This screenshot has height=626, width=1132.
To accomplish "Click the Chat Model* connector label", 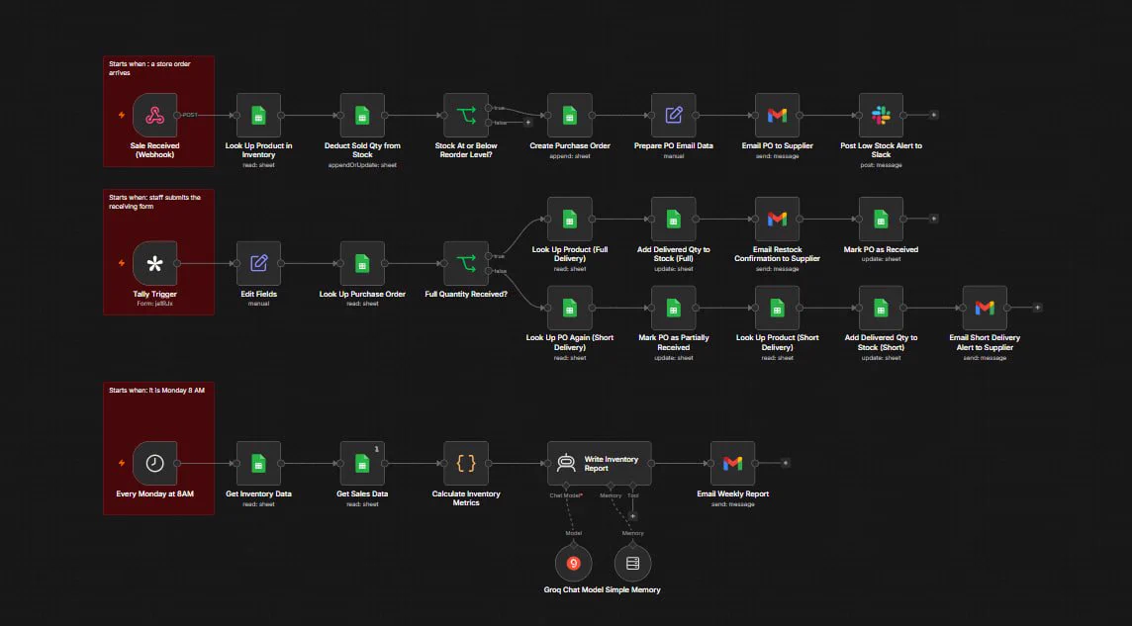I will (x=566, y=495).
